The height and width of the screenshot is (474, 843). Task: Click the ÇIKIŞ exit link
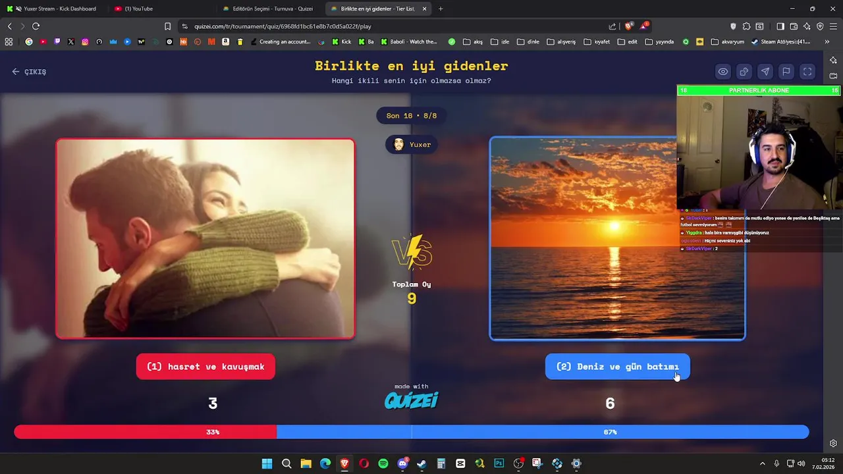pos(29,72)
